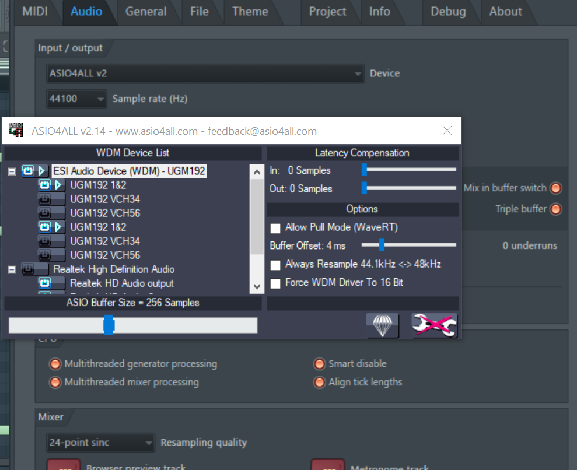Open the 24-point sinc resampling quality dropdown
The width and height of the screenshot is (577, 470).
(x=100, y=443)
